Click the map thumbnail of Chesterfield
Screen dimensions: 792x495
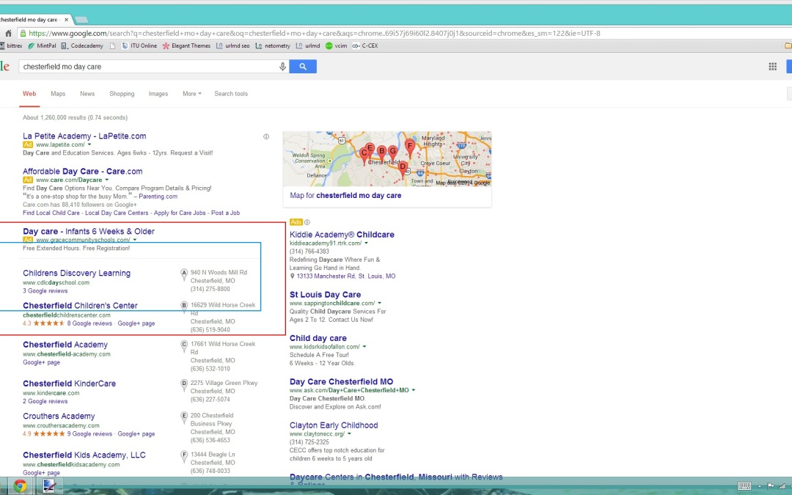point(387,159)
